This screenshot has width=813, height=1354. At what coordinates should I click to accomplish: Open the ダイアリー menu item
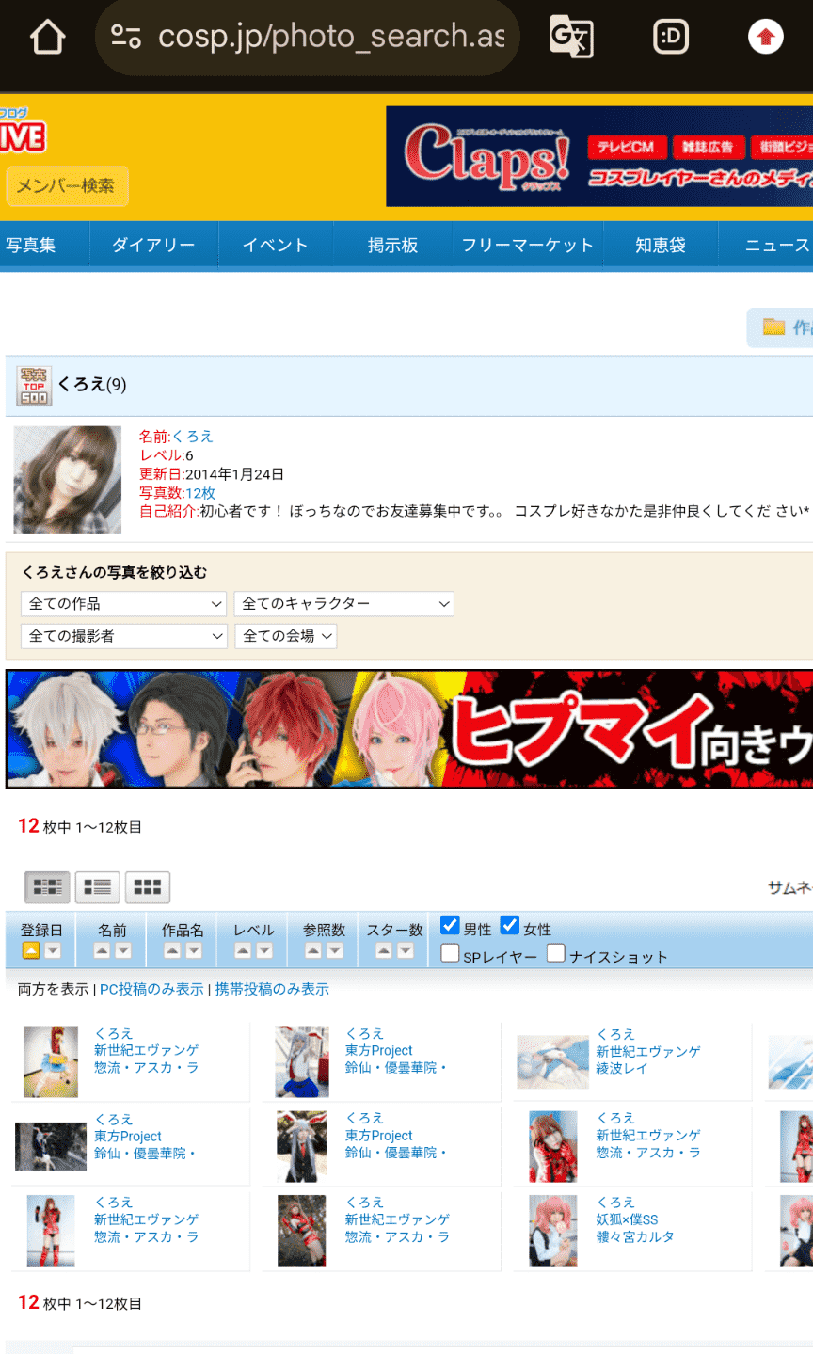(153, 246)
